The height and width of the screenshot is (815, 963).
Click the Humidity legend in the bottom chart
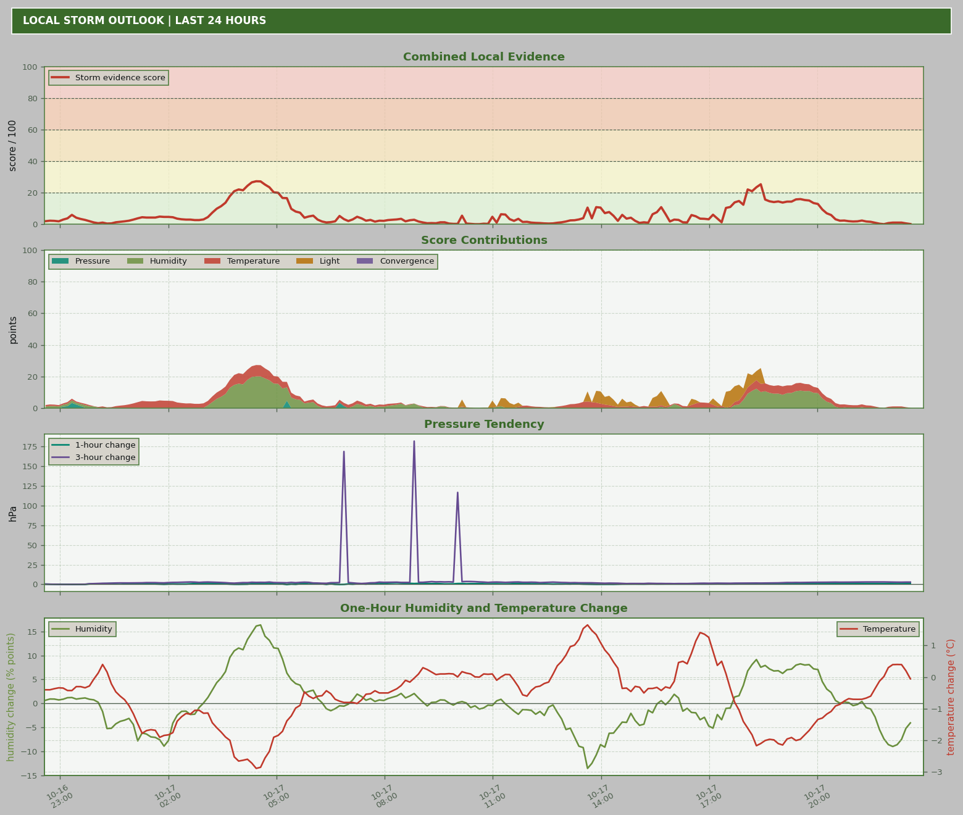[83, 629]
